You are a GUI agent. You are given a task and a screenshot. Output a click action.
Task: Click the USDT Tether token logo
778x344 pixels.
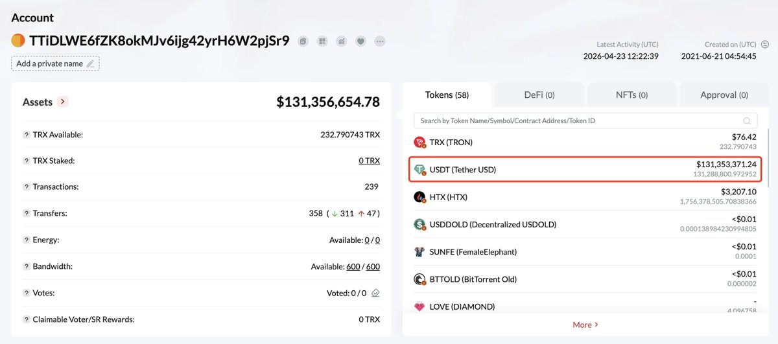[x=419, y=170]
